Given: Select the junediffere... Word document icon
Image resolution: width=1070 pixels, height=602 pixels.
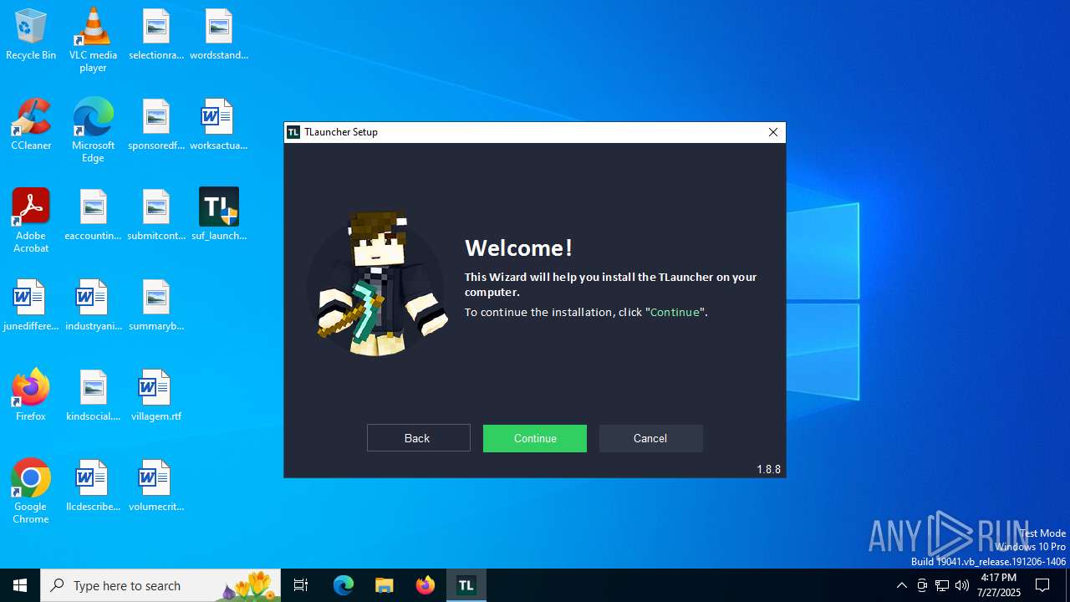Looking at the screenshot, I should coord(31,305).
